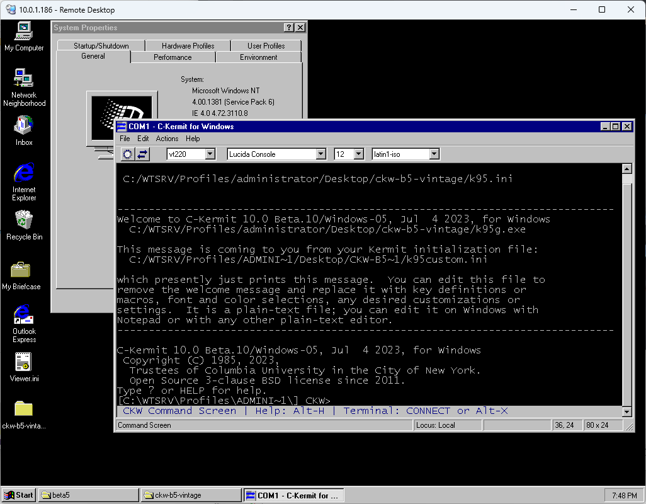Image resolution: width=646 pixels, height=504 pixels.
Task: Open the Edit menu in C-Kermit
Action: coord(143,139)
